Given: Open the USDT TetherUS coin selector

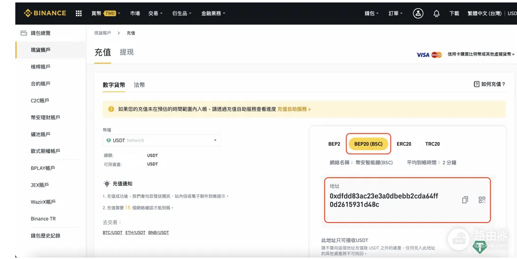Looking at the screenshot, I should [162, 140].
